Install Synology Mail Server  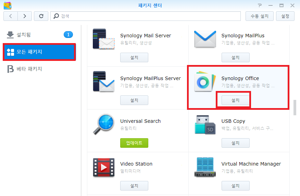(134, 57)
